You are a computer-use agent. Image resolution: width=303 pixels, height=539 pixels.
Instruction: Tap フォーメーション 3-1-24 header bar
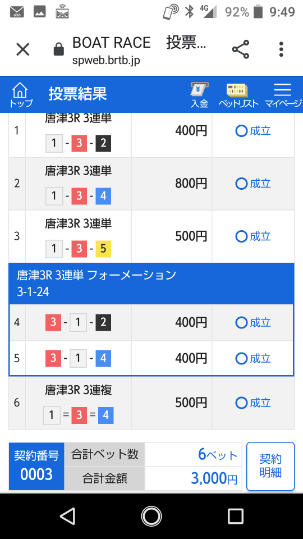tap(151, 284)
